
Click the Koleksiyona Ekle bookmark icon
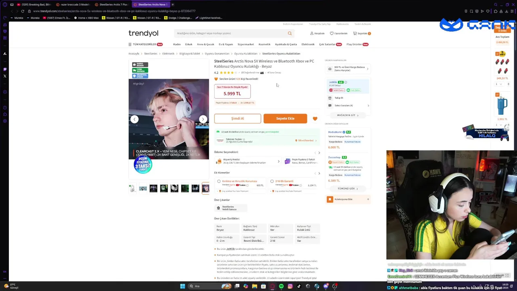tap(330, 199)
